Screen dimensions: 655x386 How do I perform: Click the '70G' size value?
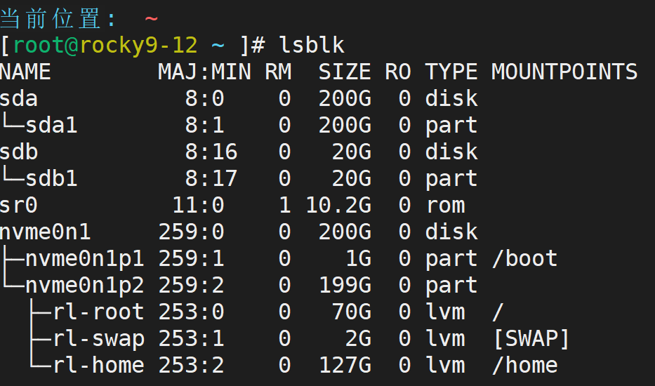tap(352, 312)
